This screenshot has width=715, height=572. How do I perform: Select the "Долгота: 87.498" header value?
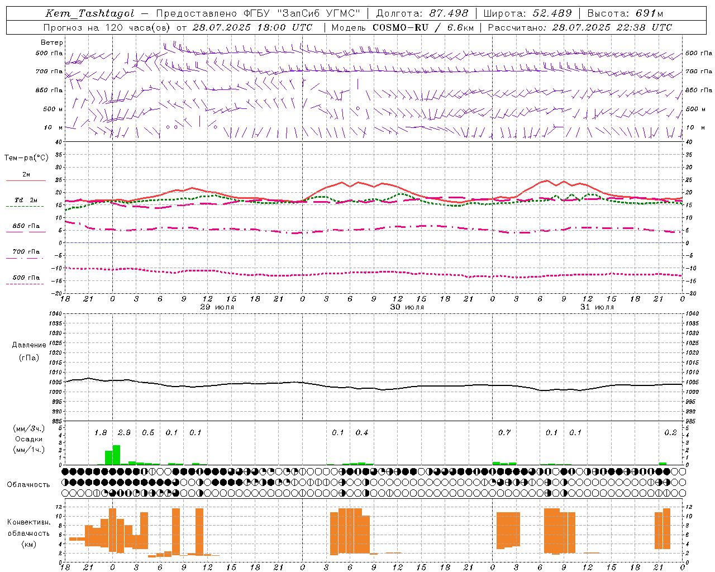(x=422, y=13)
